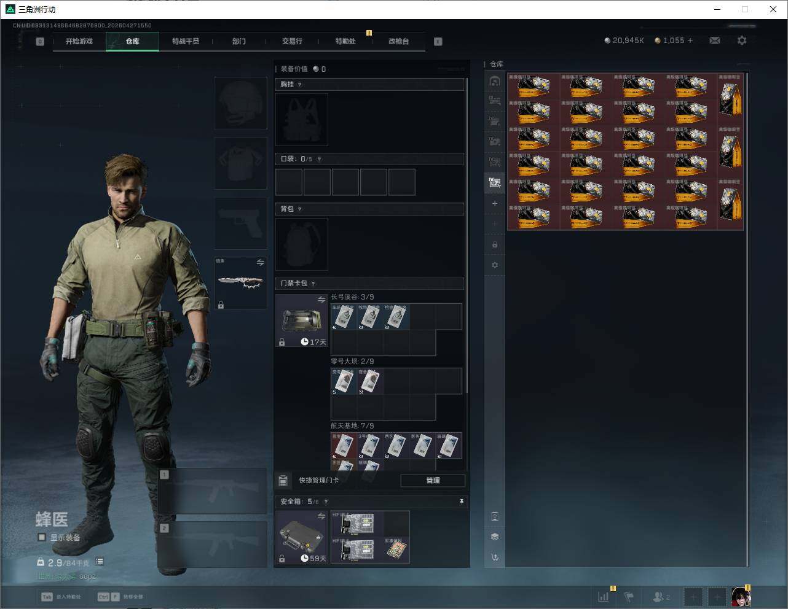Click the Tab 进入特勤处 shortcut
The image size is (788, 609).
(61, 597)
